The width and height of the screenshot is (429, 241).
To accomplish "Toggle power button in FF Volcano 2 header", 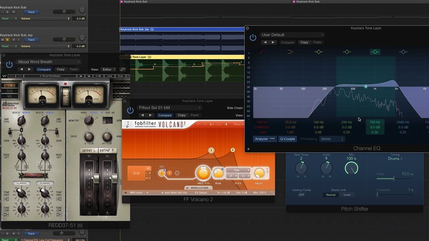I will 130,110.
